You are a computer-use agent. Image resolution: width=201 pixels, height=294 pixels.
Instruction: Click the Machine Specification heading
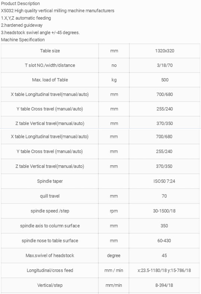pyautogui.click(x=23, y=40)
